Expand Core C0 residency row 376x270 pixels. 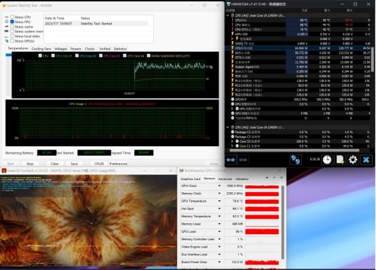(232, 141)
